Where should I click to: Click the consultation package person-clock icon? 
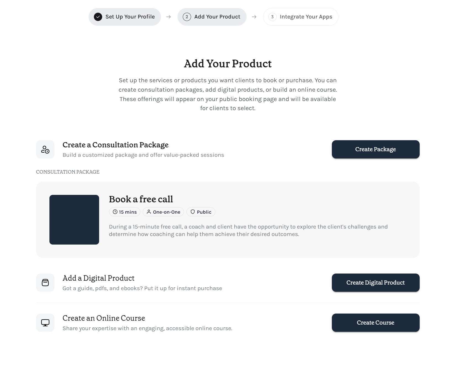(45, 149)
